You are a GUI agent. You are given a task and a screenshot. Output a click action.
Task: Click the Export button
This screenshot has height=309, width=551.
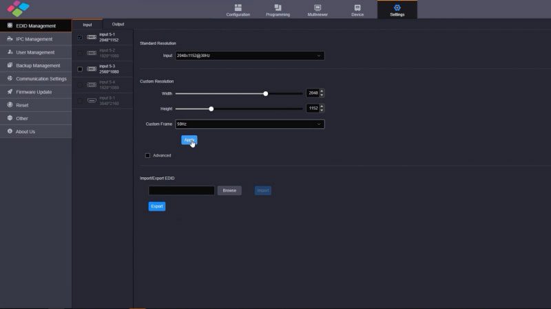(157, 206)
